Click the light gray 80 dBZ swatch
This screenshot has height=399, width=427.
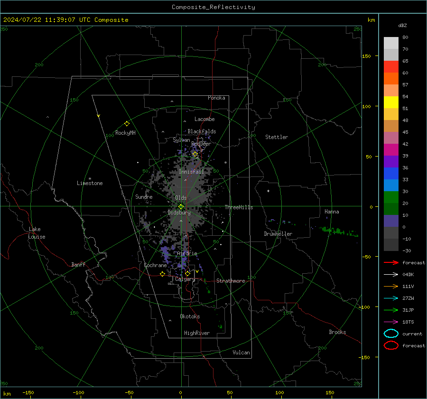(x=391, y=43)
